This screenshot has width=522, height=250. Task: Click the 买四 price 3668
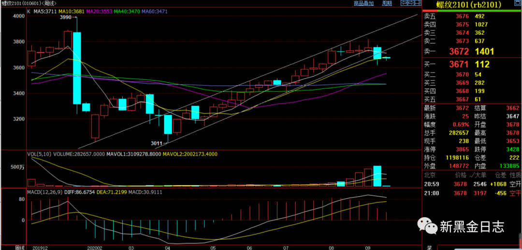pyautogui.click(x=463, y=91)
